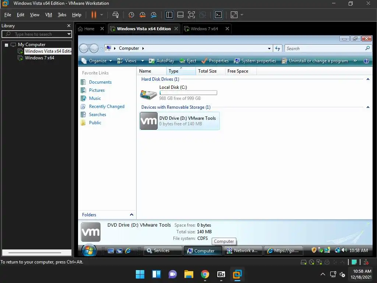
Task: Click the stretch guest display icon
Action: [234, 15]
